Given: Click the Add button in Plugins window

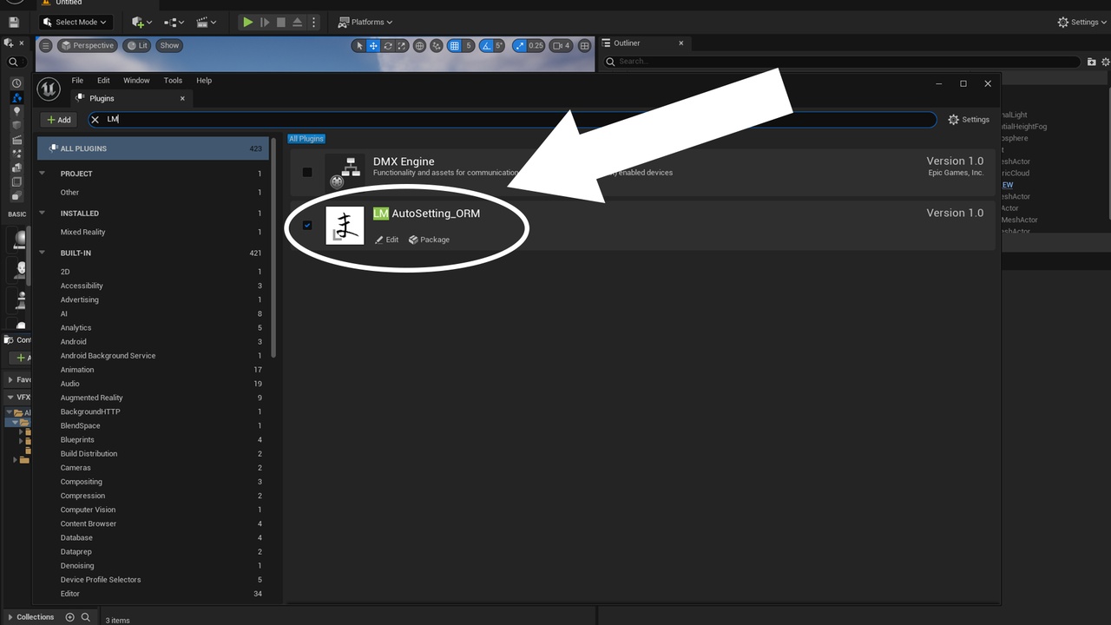Looking at the screenshot, I should click(x=59, y=120).
